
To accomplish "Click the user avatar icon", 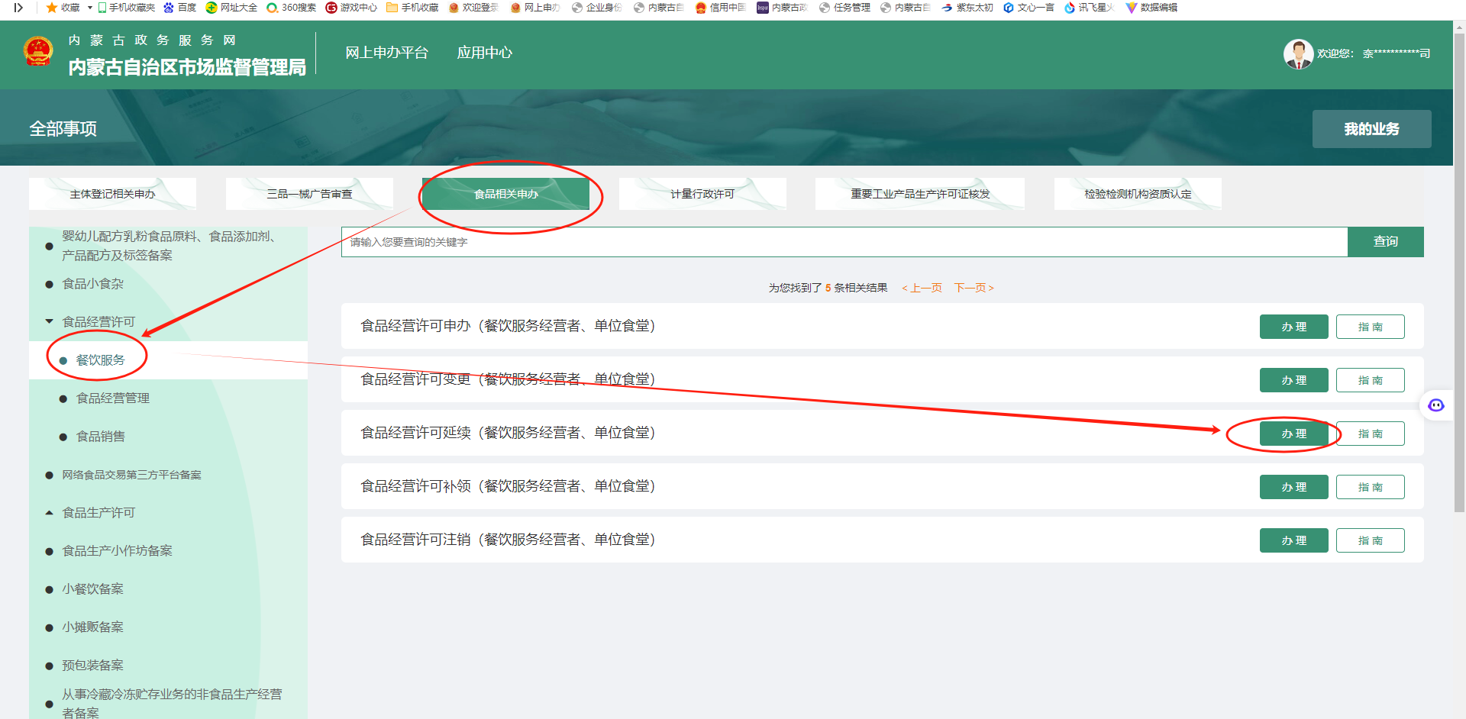I will point(1297,53).
